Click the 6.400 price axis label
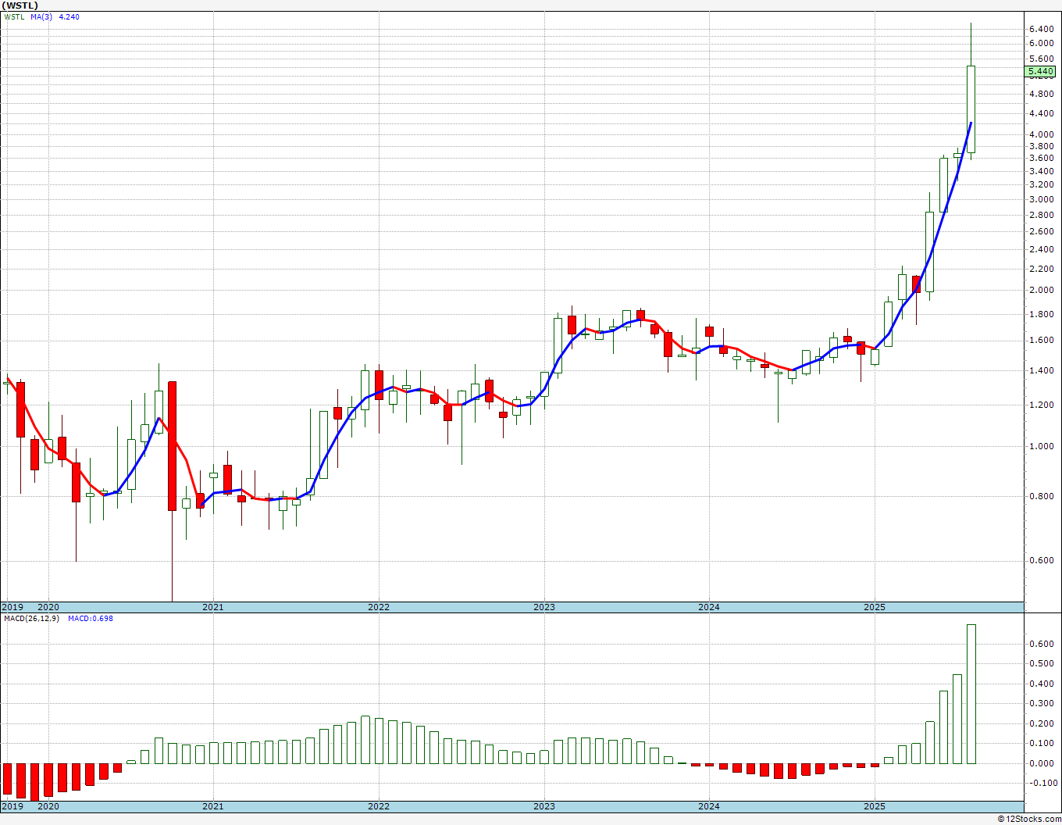Screen dimensions: 1062x825 tap(1042, 30)
